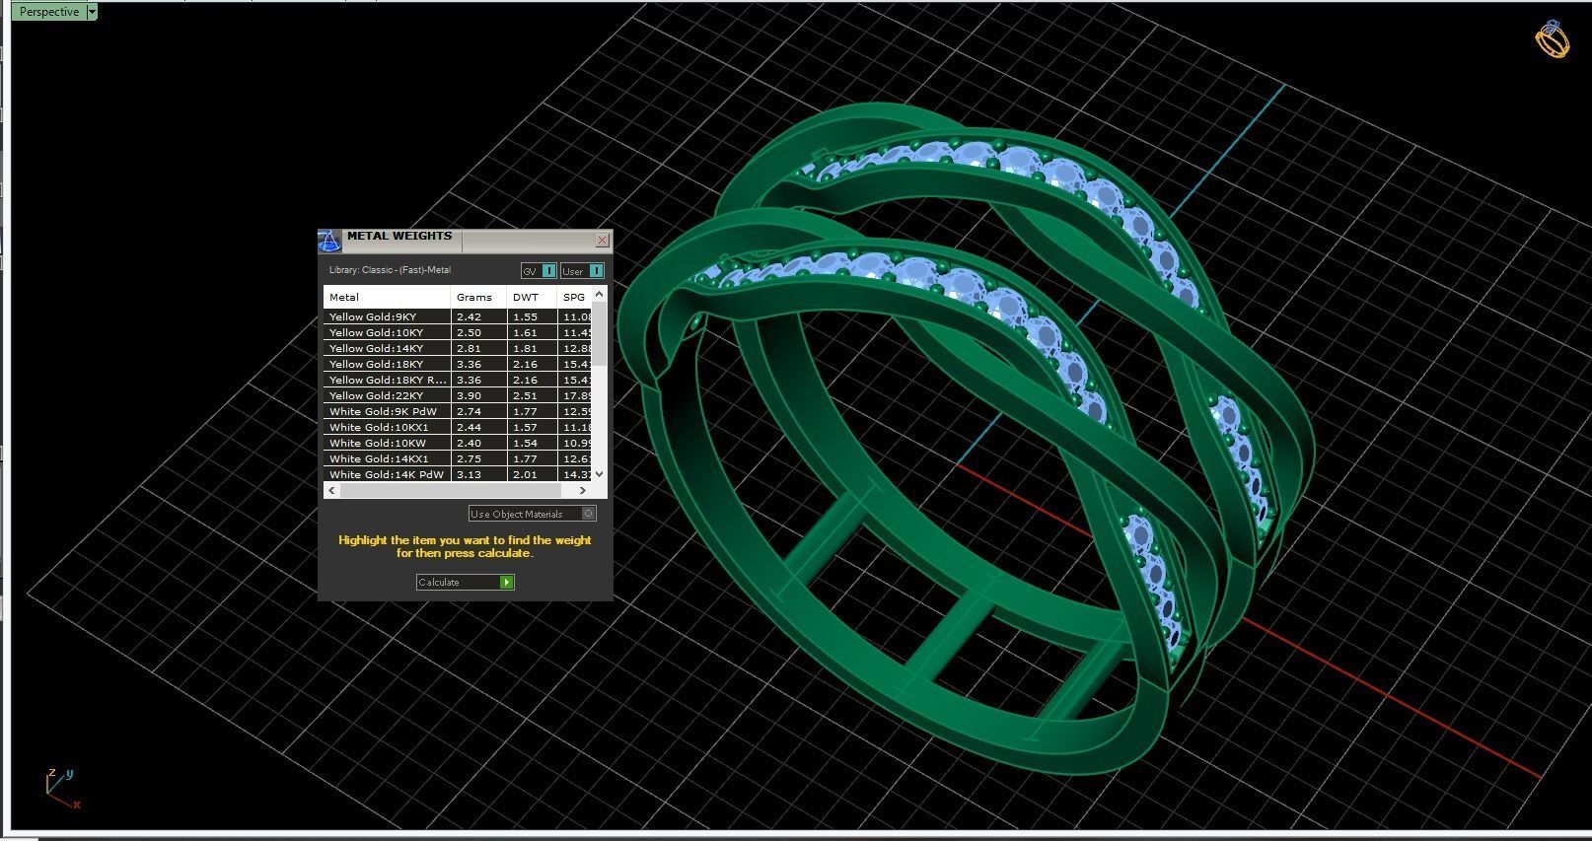
Task: Sort by the Metal column header
Action: tap(387, 297)
